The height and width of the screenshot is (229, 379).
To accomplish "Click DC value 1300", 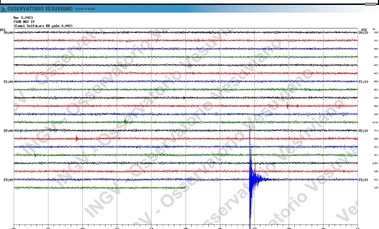I will 375,163.
